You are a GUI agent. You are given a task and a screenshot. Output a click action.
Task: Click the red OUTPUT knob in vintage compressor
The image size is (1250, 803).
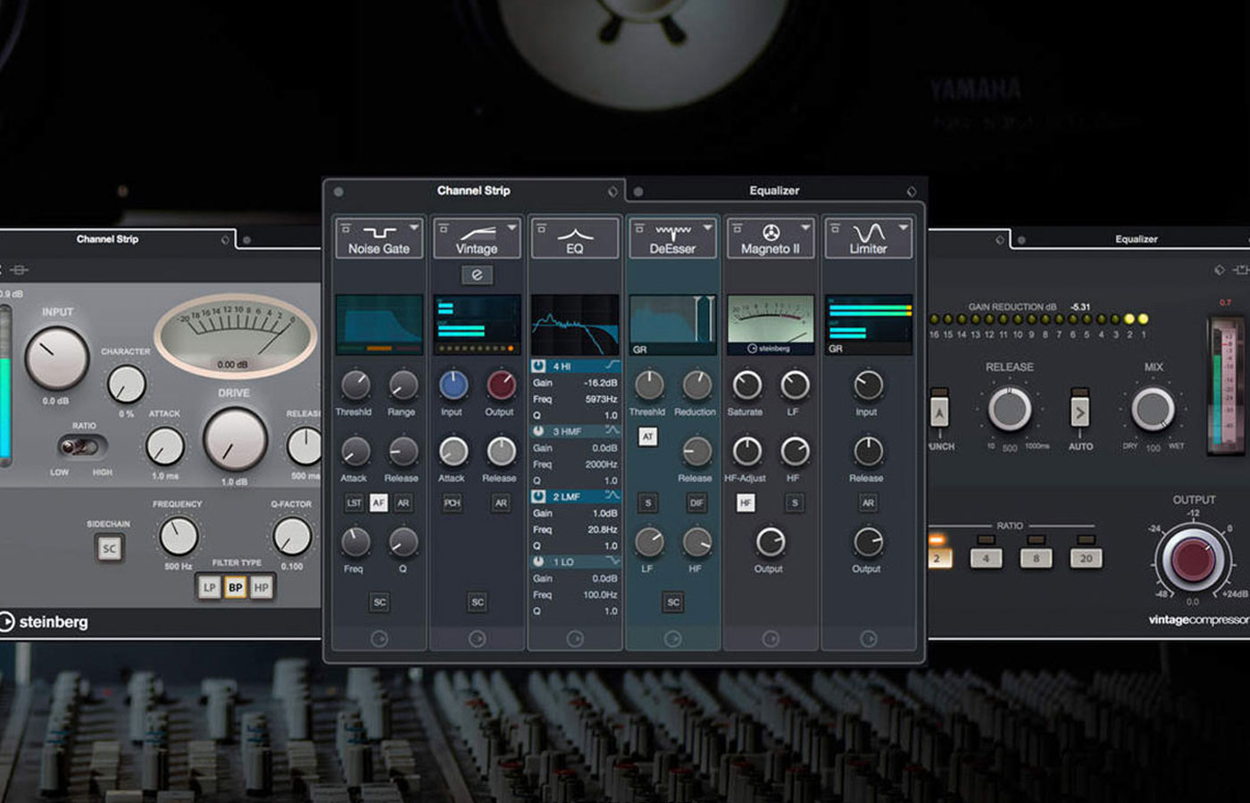click(x=1193, y=559)
